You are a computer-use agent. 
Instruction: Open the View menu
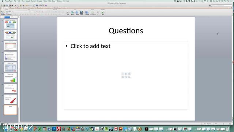[23, 1]
